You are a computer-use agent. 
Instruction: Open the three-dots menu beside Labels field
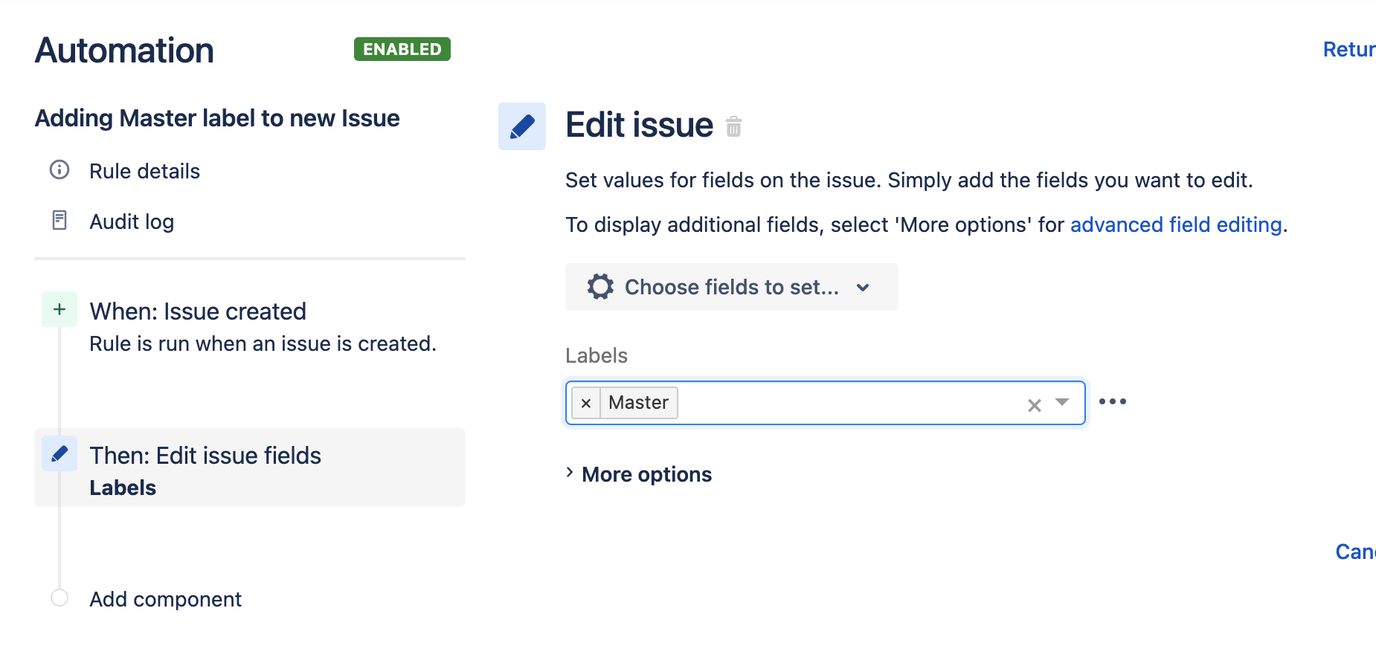[x=1113, y=401]
